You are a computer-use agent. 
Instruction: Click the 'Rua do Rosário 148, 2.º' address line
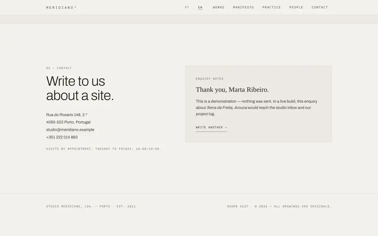coord(67,115)
